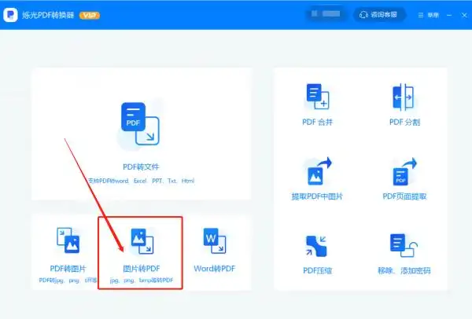This screenshot has width=472, height=319.
Task: Click the PDF压缩 text label
Action: tap(317, 270)
